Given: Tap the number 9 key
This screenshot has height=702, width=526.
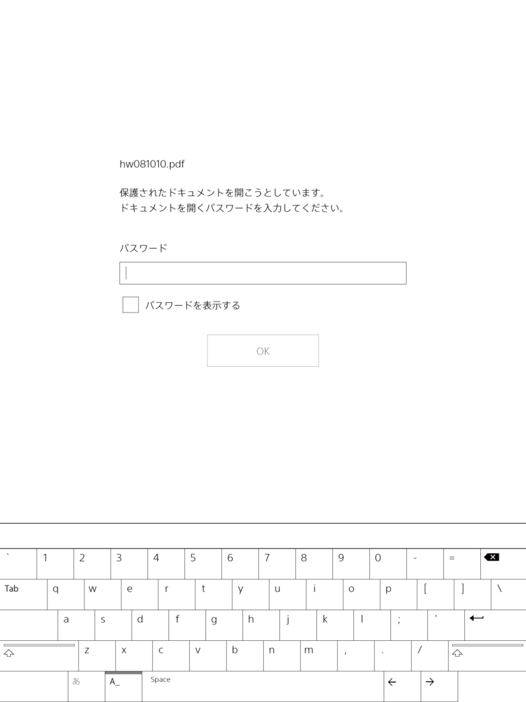Looking at the screenshot, I should 351,564.
